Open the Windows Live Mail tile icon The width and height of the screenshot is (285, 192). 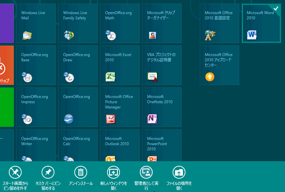tap(27, 35)
